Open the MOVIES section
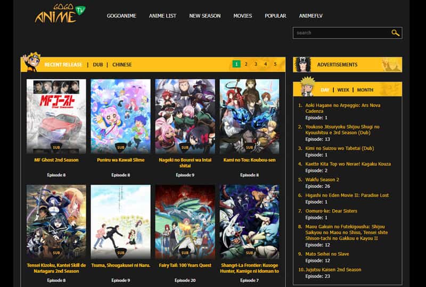Screen dimensions: 426x287 click(x=243, y=16)
